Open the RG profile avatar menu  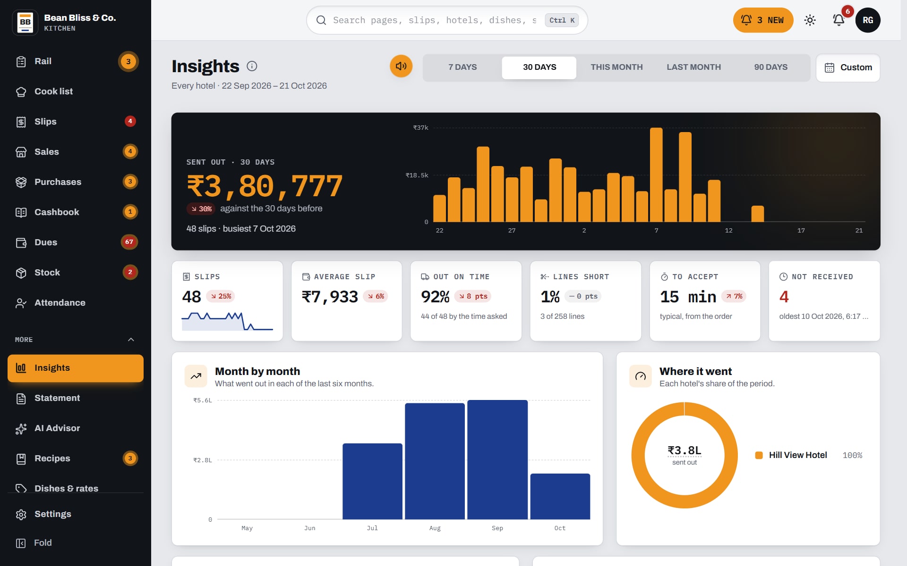(868, 20)
